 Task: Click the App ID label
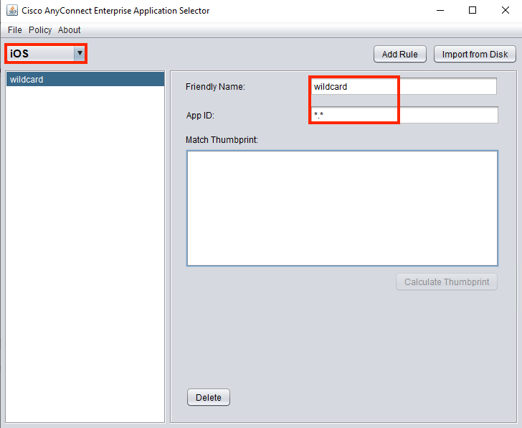tap(200, 116)
